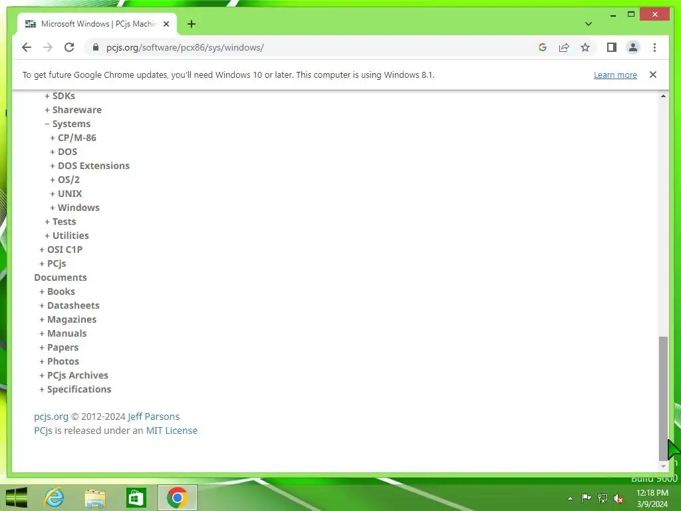Open Action Center flag icon
This screenshot has height=511, width=681.
(x=586, y=498)
